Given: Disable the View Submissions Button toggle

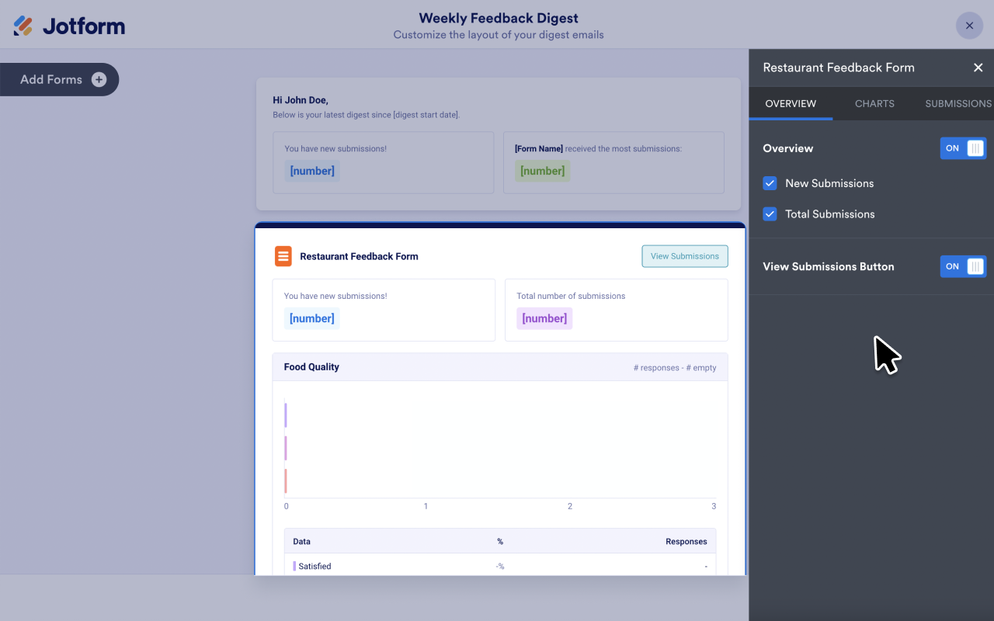Looking at the screenshot, I should (x=963, y=266).
